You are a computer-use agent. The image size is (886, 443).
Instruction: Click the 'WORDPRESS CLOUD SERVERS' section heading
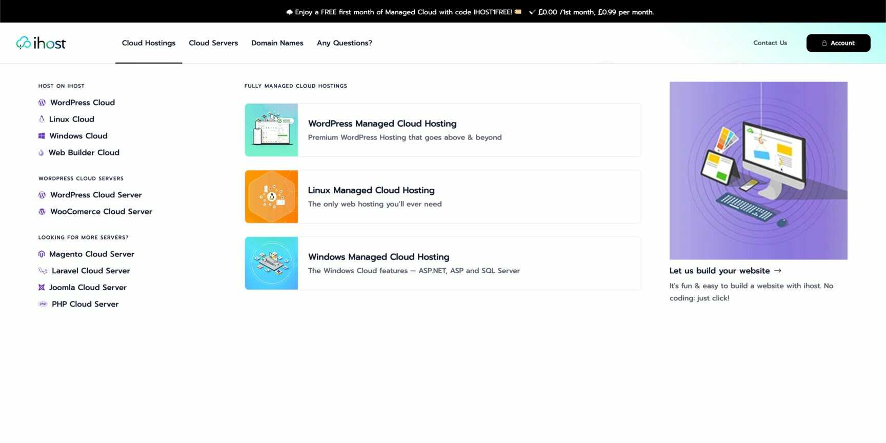click(x=81, y=178)
